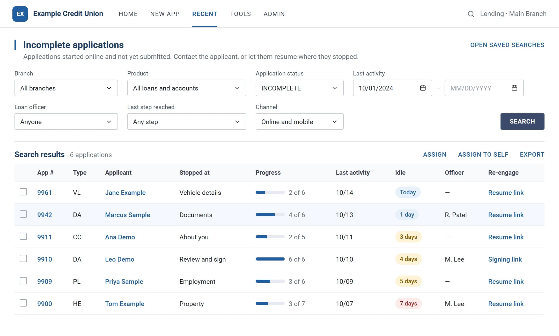559x336 pixels.
Task: Open the Branch dropdown
Action: coord(66,88)
